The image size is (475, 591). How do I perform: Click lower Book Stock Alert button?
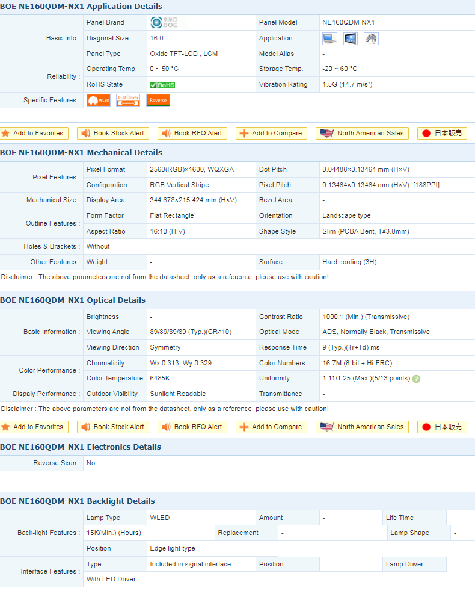coord(113,427)
